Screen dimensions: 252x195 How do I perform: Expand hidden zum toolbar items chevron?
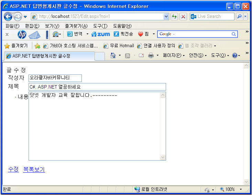point(247,32)
